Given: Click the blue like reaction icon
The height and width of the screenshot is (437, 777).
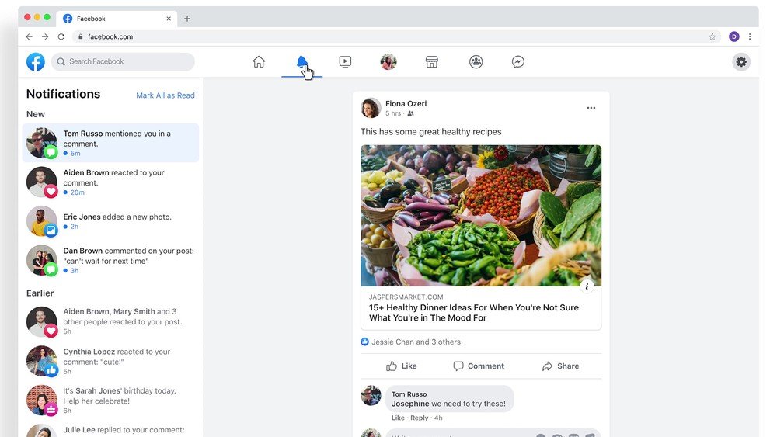Looking at the screenshot, I should (x=364, y=342).
